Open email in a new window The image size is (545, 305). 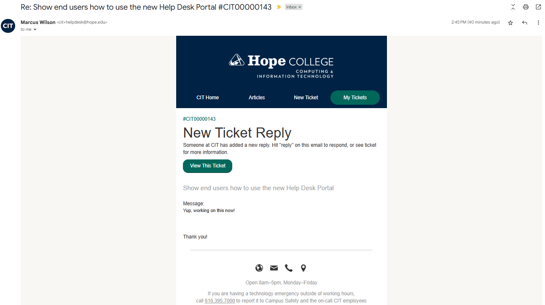pos(538,7)
